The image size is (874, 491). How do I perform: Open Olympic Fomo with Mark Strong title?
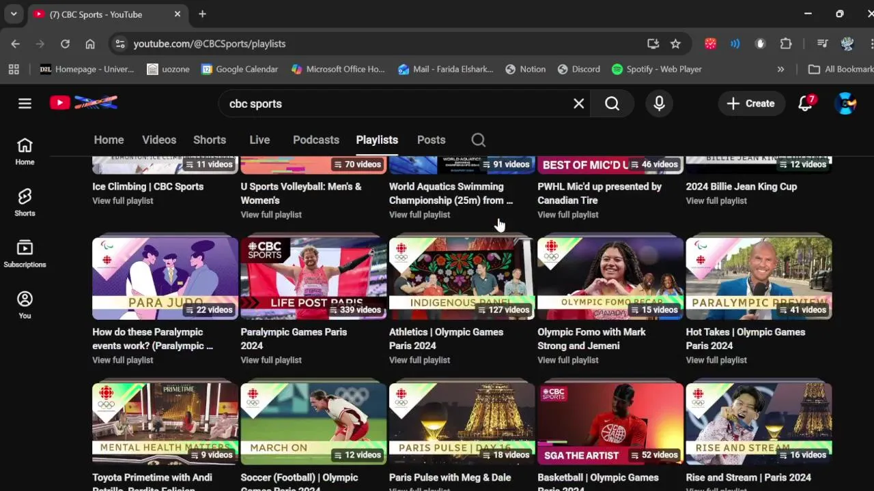point(592,339)
